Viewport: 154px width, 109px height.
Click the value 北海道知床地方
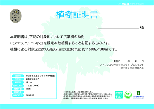33,79
